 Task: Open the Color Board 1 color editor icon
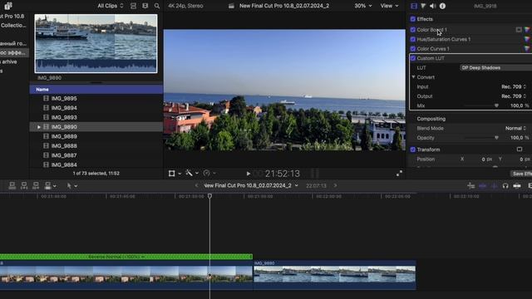(x=527, y=30)
